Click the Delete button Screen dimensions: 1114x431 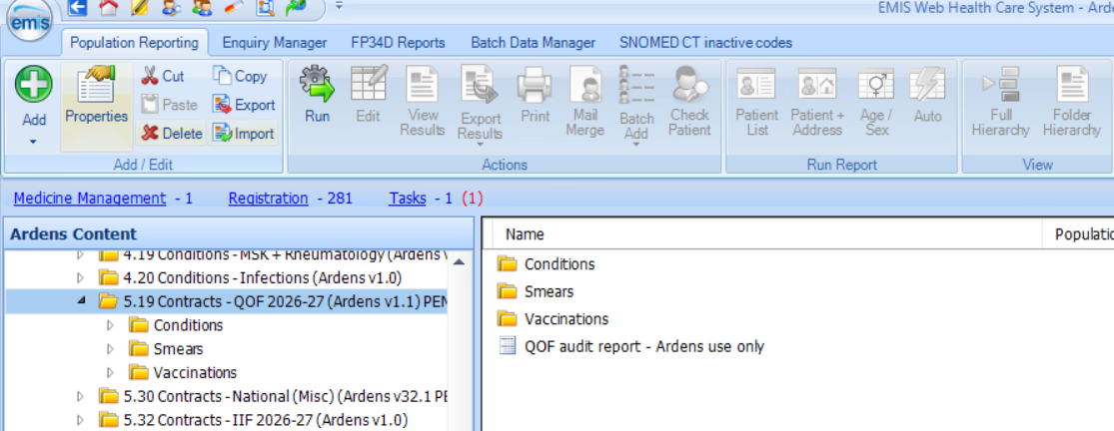pyautogui.click(x=171, y=134)
